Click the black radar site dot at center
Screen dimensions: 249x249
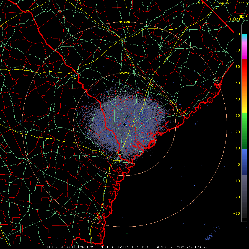(125, 124)
